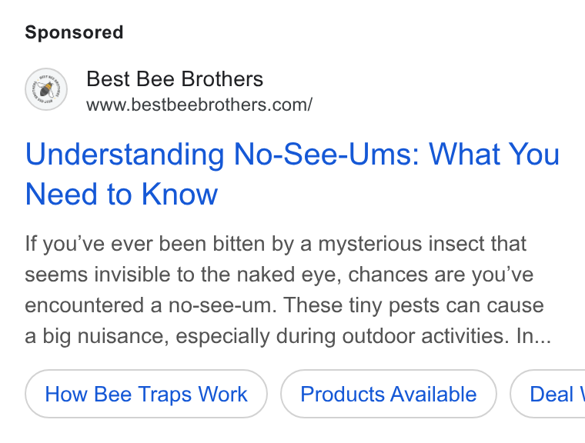Click 'Need to Know' in the headline
Screen dimensions: 585x443
coord(122,195)
